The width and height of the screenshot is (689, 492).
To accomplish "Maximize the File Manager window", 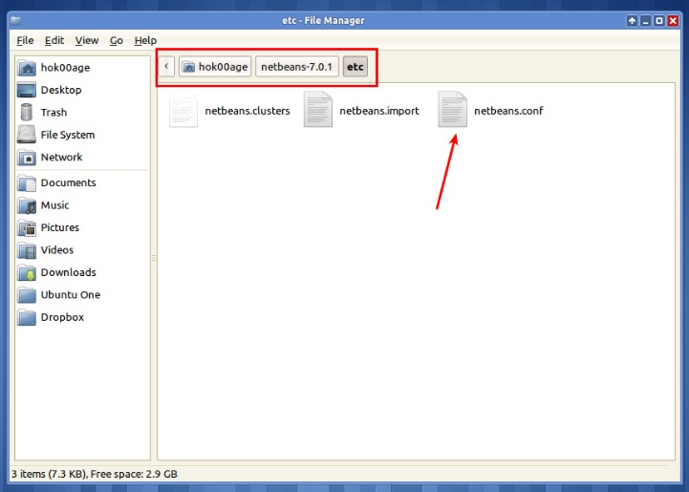I will tap(659, 20).
